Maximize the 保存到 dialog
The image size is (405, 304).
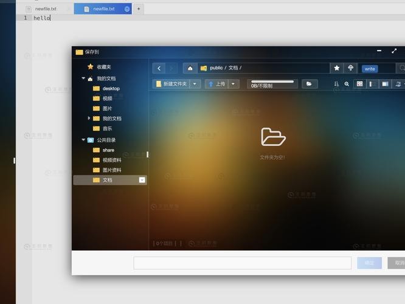click(394, 51)
